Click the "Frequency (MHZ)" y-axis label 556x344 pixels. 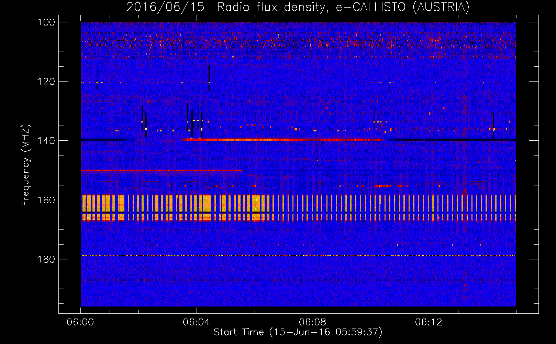pos(26,165)
